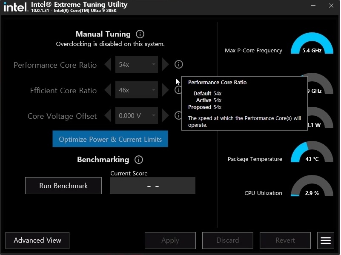Image resolution: width=341 pixels, height=255 pixels.
Task: Click the Package Temperature 43 °C gauge
Action: [312, 152]
